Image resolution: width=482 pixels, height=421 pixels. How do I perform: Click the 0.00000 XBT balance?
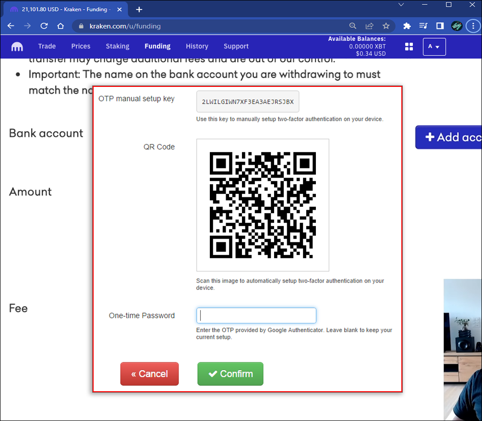pyautogui.click(x=367, y=47)
